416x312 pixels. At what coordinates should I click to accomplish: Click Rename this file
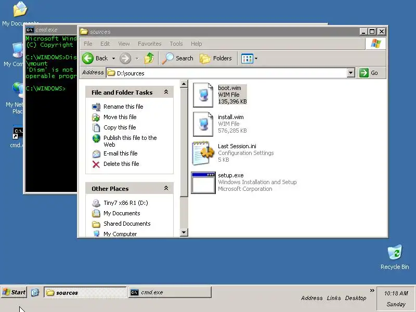123,107
